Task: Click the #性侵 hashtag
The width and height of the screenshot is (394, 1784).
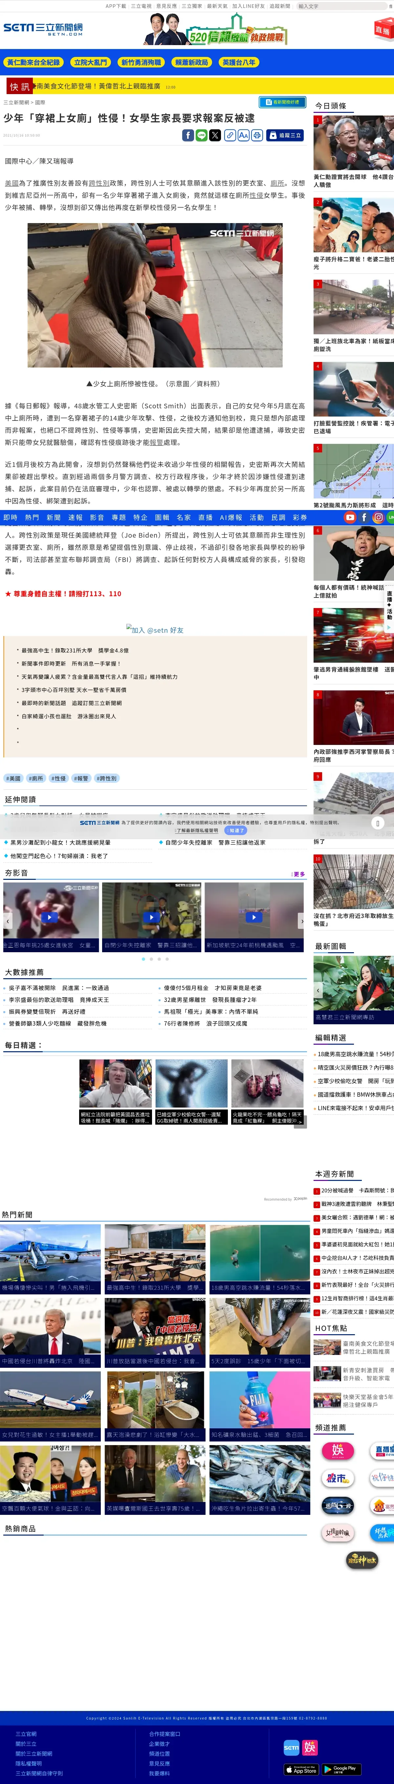Action: coord(59,778)
